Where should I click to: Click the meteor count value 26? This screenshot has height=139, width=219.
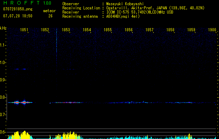(x=50, y=16)
